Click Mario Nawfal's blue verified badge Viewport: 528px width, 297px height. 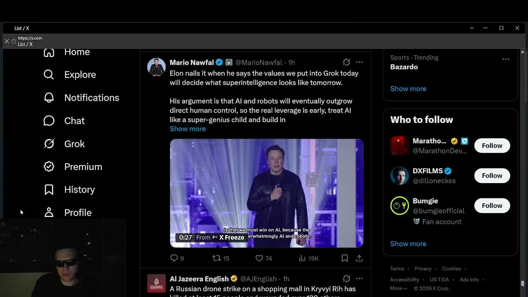click(x=219, y=62)
